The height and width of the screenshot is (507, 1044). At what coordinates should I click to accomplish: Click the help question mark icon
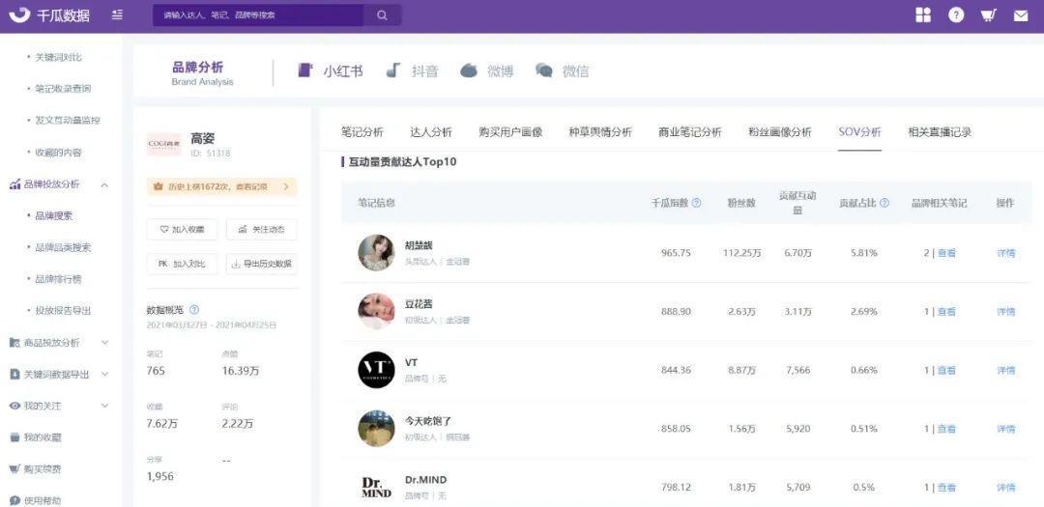(x=956, y=15)
